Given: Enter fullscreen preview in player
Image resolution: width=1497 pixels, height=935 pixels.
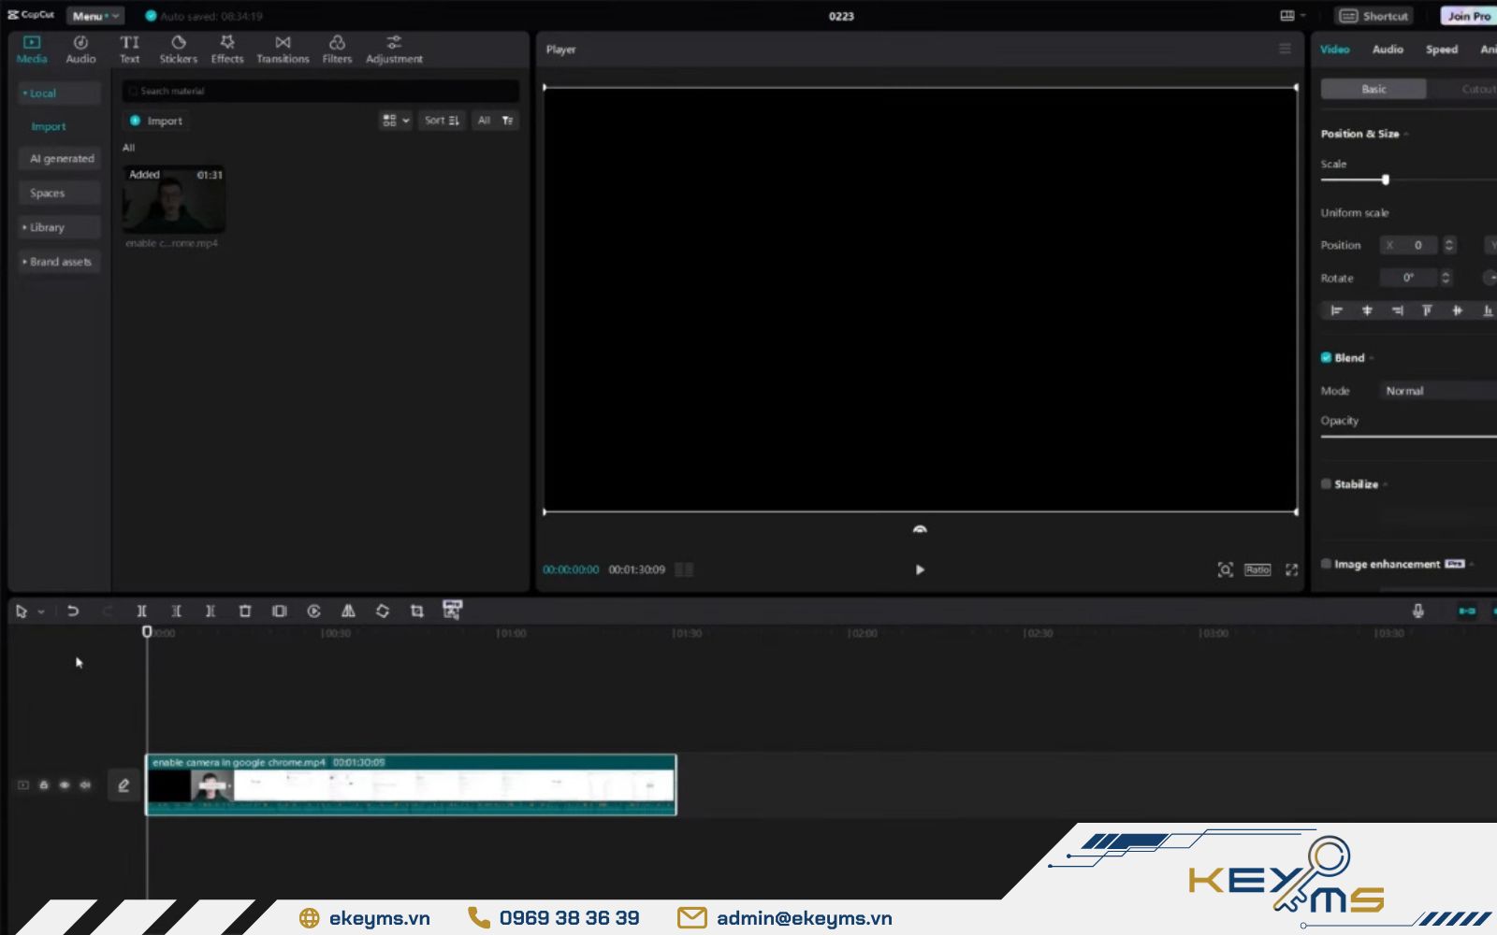Looking at the screenshot, I should pyautogui.click(x=1291, y=569).
